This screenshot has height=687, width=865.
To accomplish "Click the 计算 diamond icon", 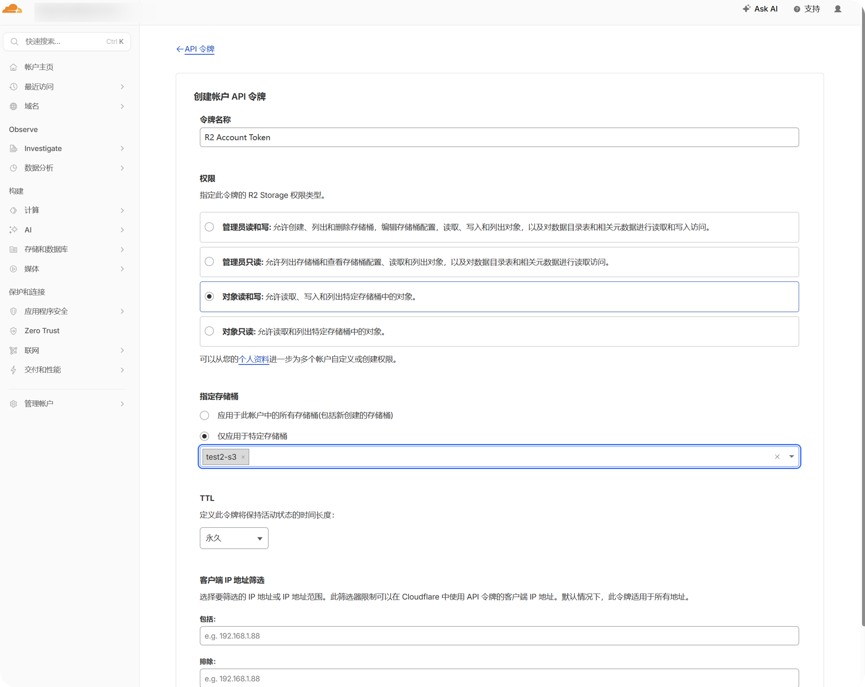I will 13,211.
